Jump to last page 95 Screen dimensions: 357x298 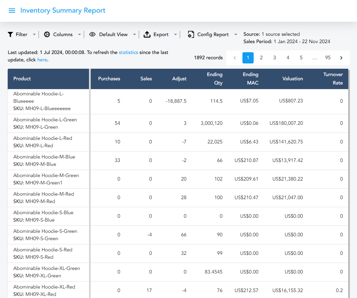328,58
